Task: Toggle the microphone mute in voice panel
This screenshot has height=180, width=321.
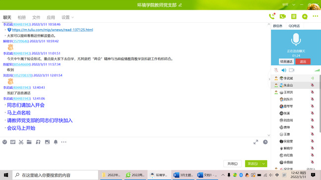Action: [x=276, y=70]
